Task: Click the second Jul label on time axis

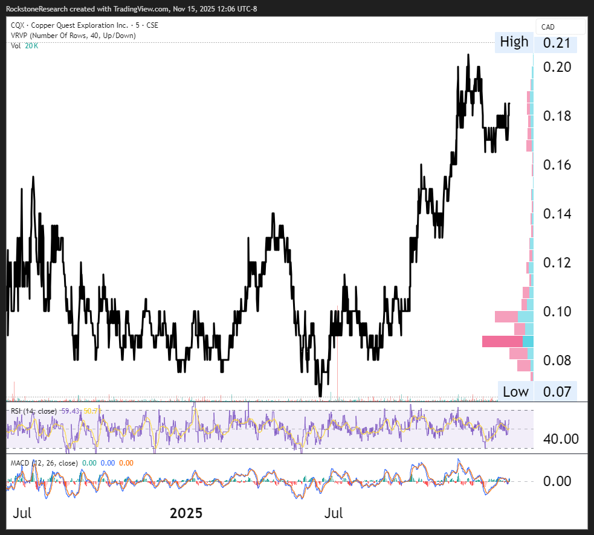Action: pyautogui.click(x=333, y=514)
